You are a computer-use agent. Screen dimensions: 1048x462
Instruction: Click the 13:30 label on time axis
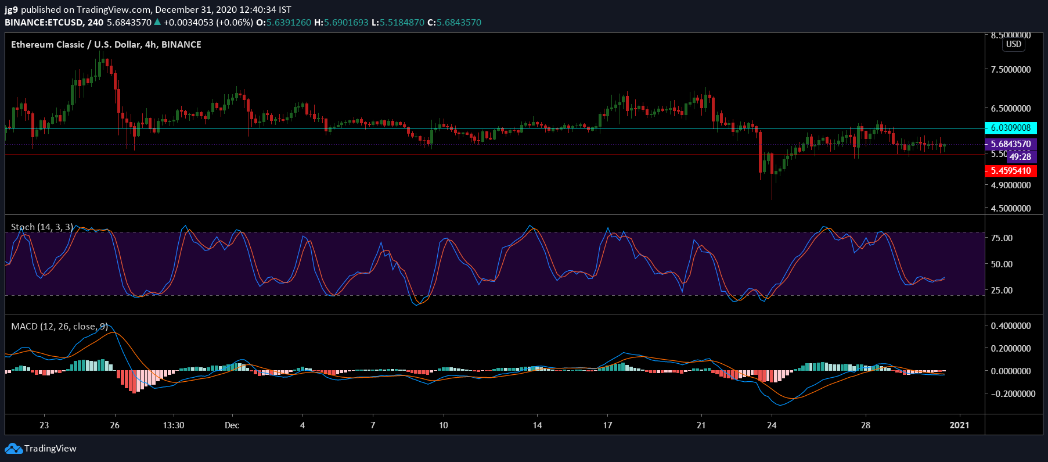tap(174, 425)
